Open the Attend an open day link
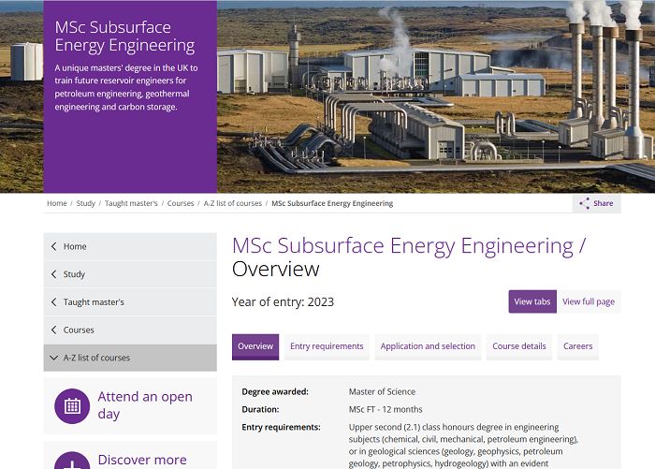Viewport: 655px width, 469px height. (145, 405)
